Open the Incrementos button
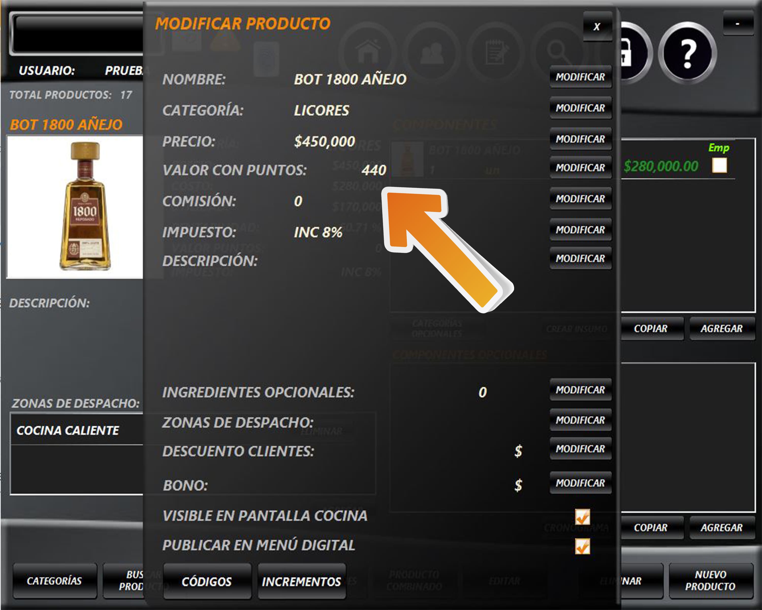 click(x=301, y=581)
